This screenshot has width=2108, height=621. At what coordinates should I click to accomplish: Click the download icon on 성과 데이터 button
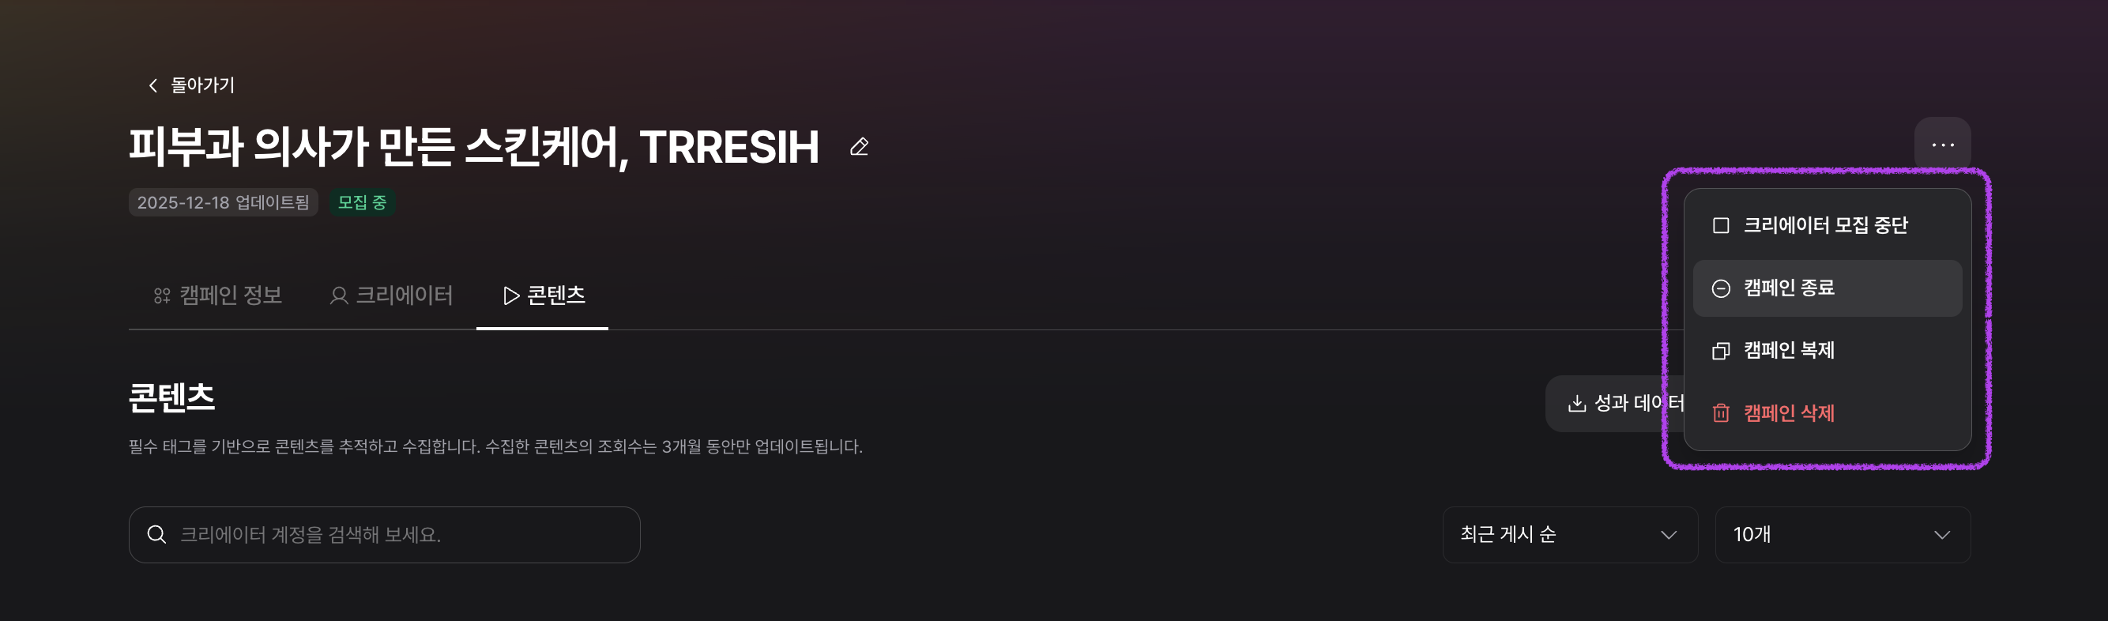click(x=1576, y=404)
